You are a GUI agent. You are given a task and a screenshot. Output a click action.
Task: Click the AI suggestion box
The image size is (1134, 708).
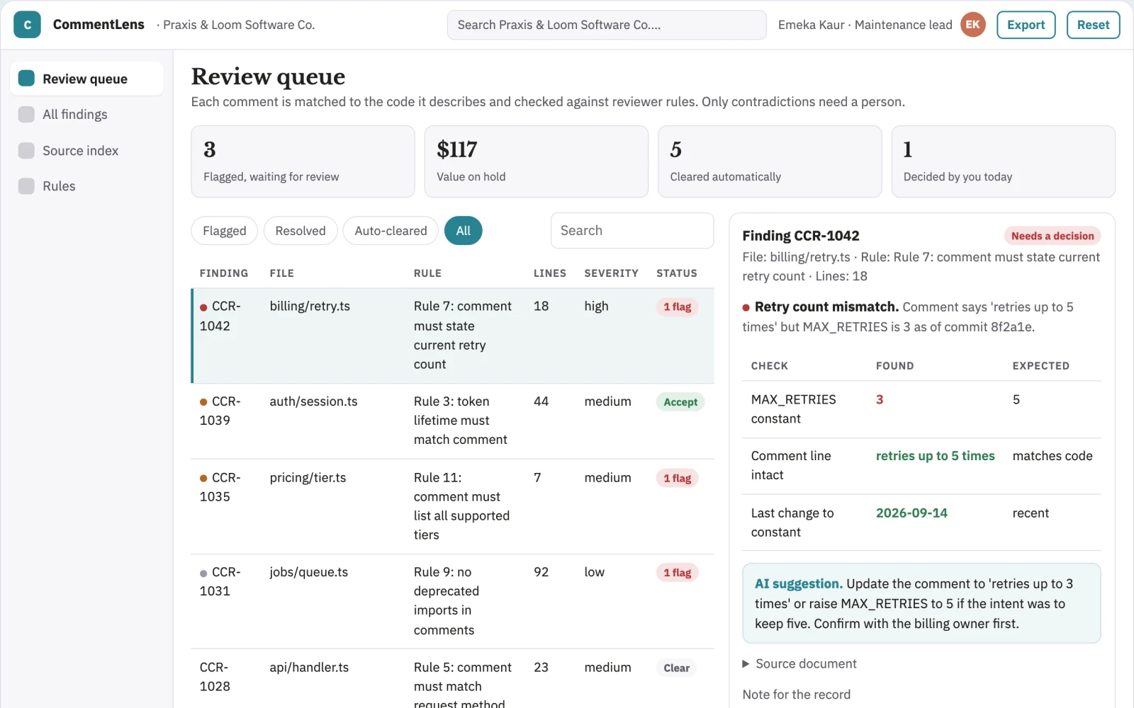pos(921,603)
